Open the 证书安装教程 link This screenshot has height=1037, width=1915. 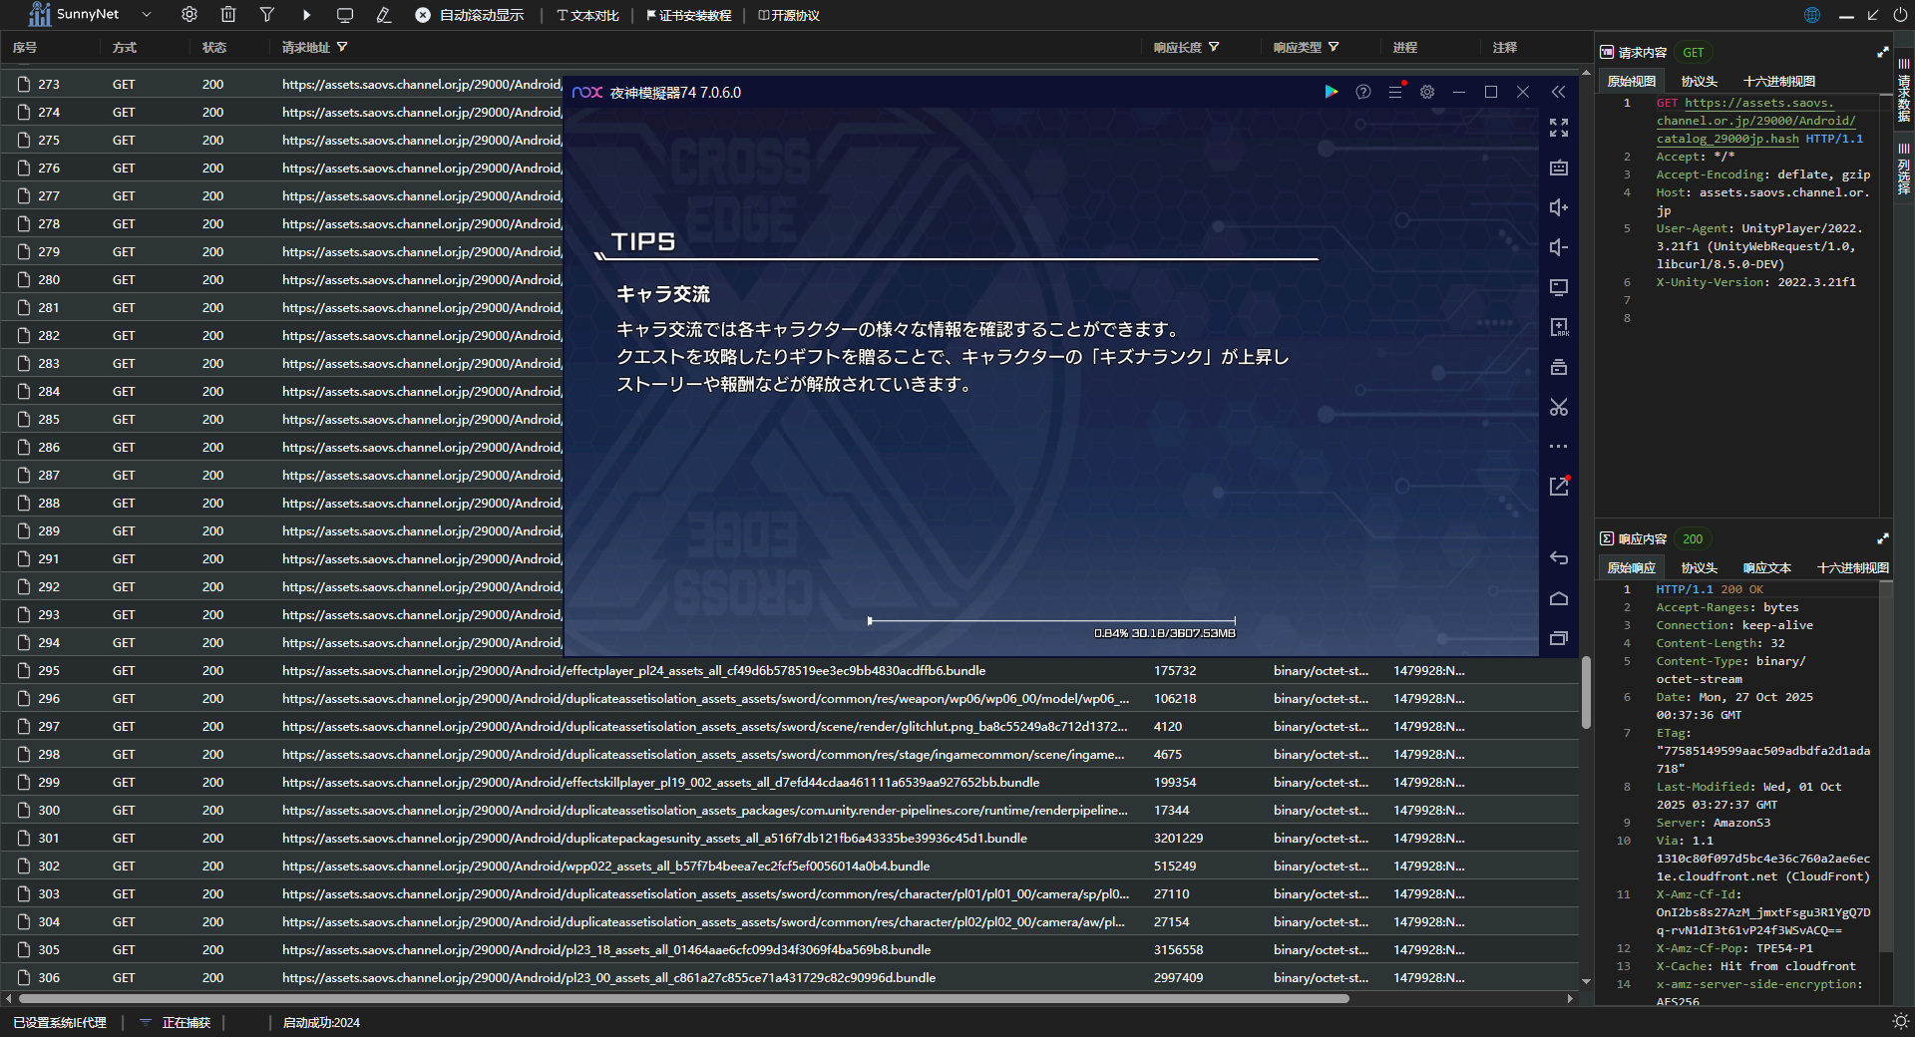pyautogui.click(x=689, y=15)
